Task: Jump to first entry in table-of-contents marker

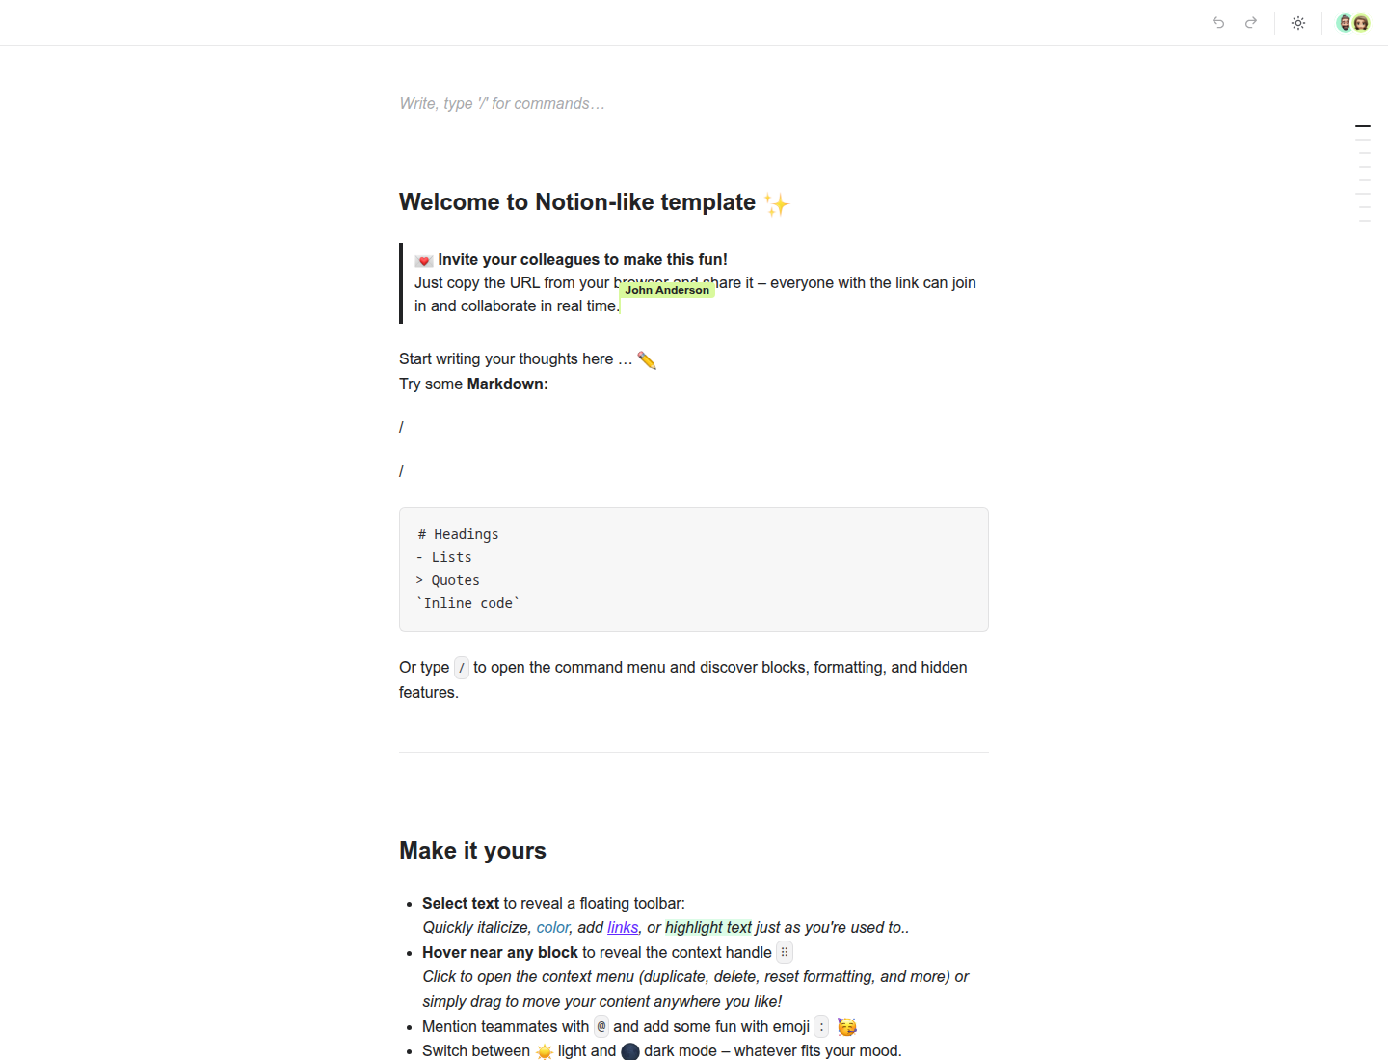Action: [1363, 126]
